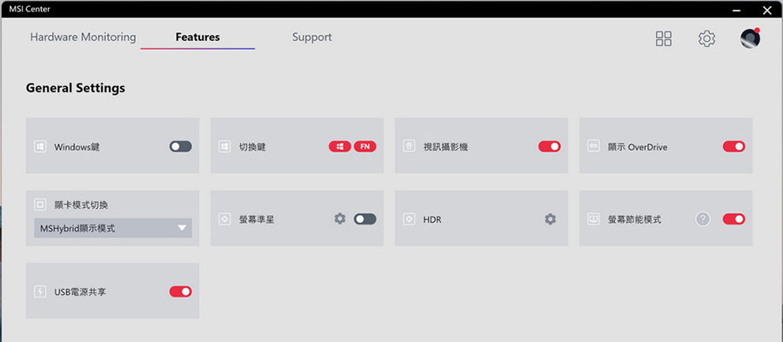Viewport: 783px width, 342px height.
Task: Open MSI Center settings gear
Action: (706, 38)
